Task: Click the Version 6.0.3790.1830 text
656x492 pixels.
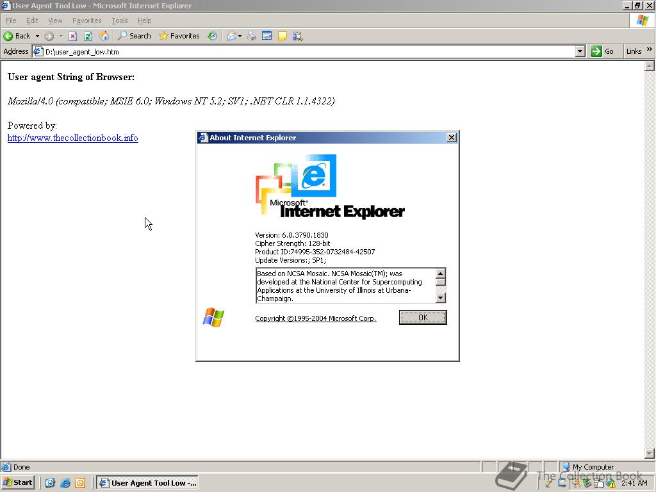Action: (x=291, y=235)
